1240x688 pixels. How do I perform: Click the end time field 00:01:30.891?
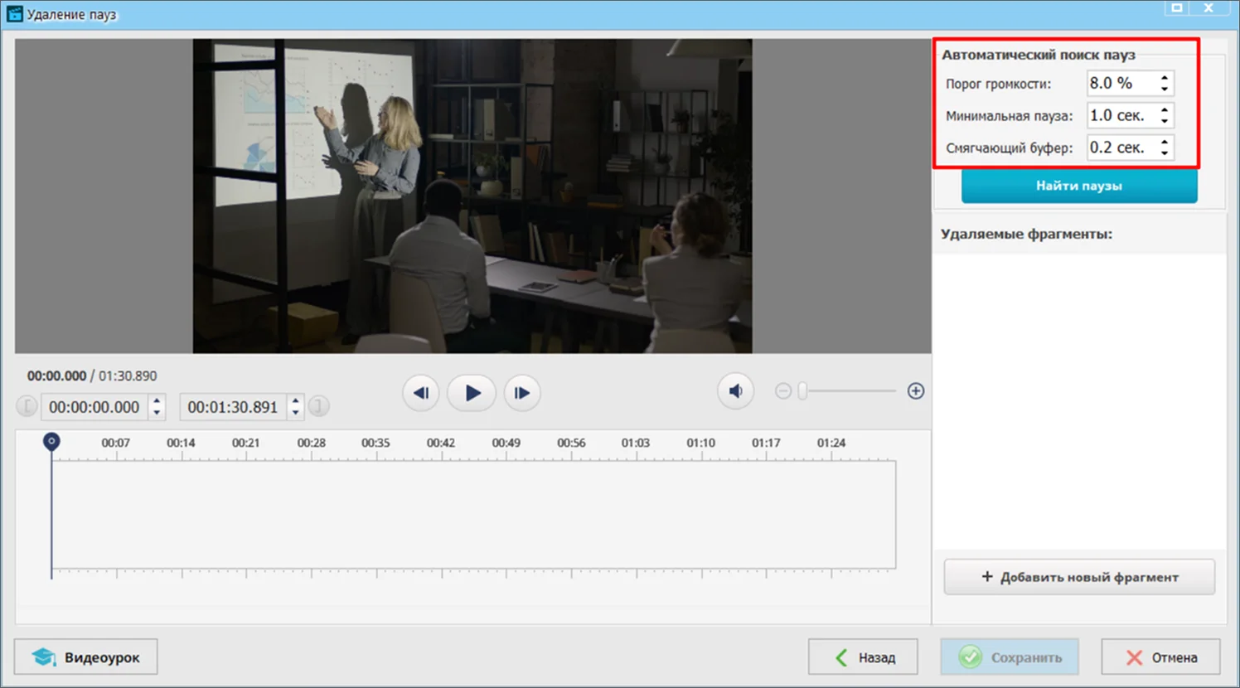coord(232,407)
